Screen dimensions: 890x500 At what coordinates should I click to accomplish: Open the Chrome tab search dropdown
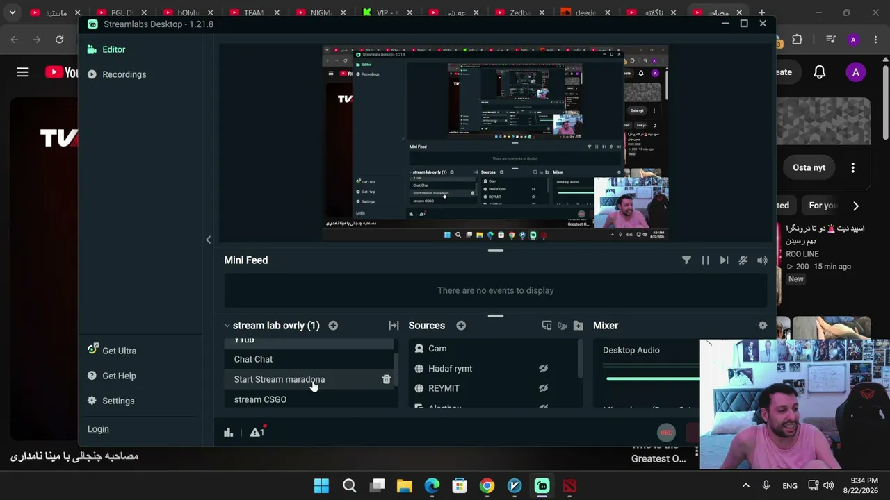coord(12,12)
